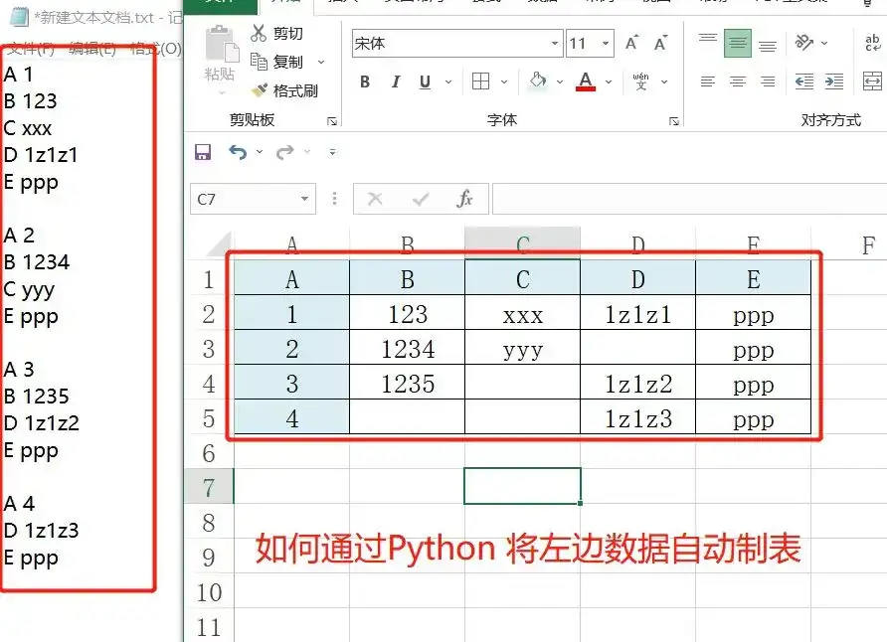Viewport: 887px width, 642px height.
Task: Click the select-all corner triangle
Action: click(x=219, y=244)
